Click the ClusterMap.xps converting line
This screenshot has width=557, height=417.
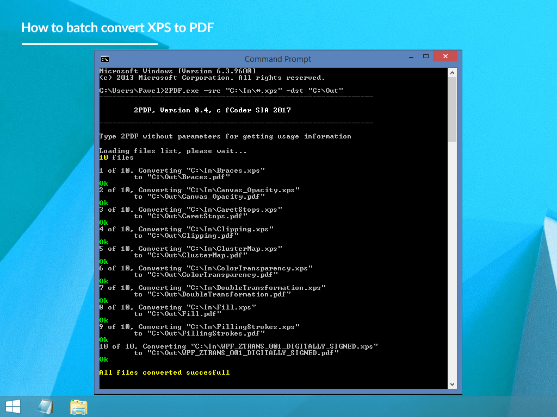pyautogui.click(x=191, y=249)
